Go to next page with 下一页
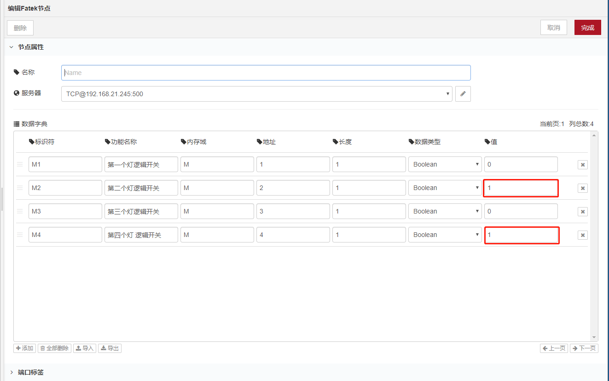609x381 pixels. click(584, 348)
